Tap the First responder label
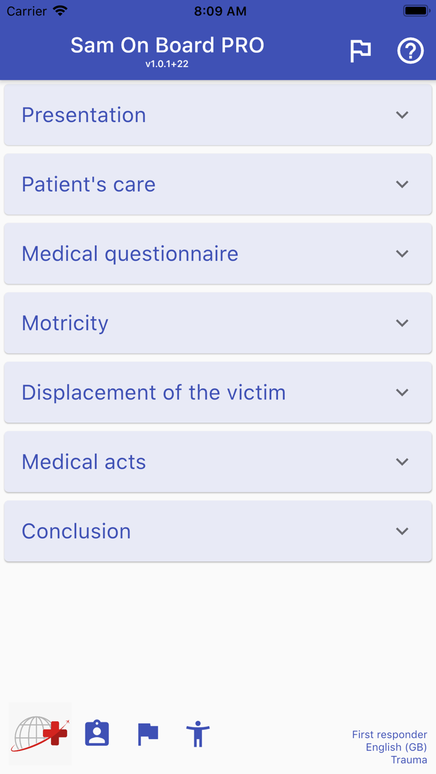This screenshot has width=436, height=774. pos(389,735)
